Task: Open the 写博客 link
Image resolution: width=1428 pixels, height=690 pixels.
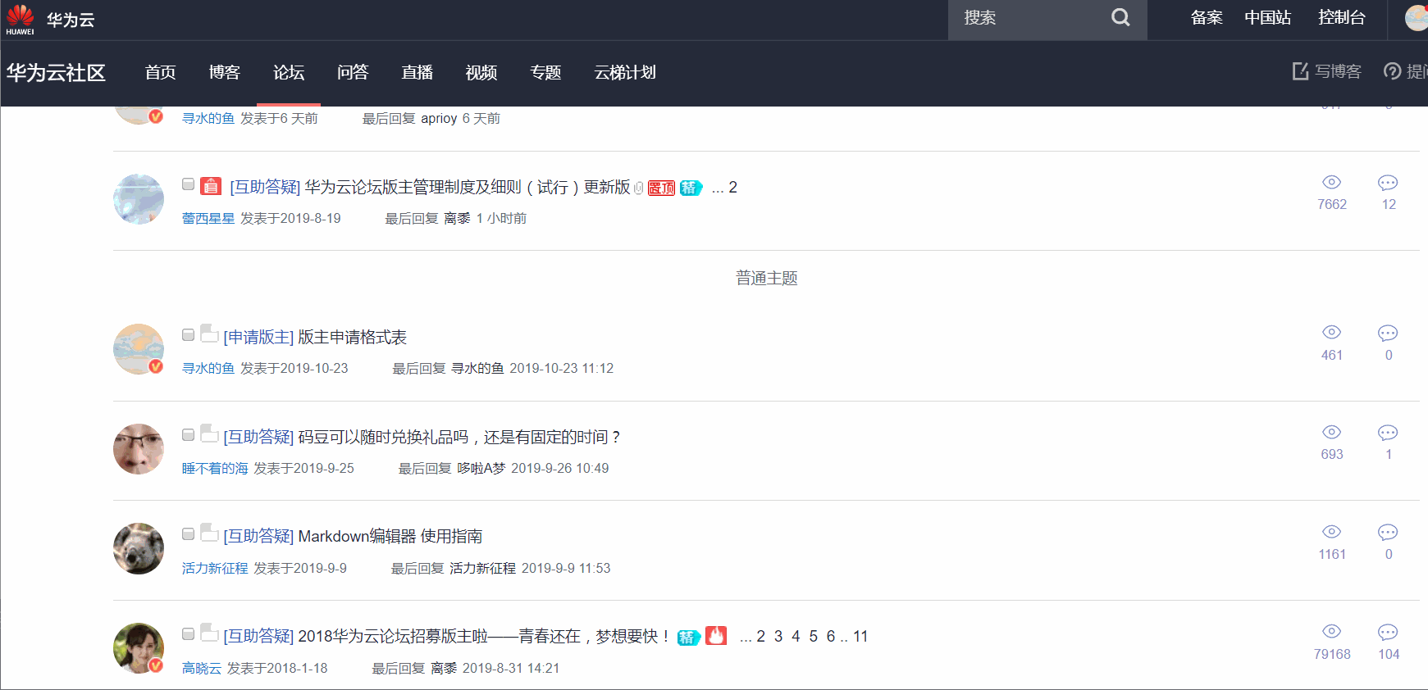Action: 1338,71
